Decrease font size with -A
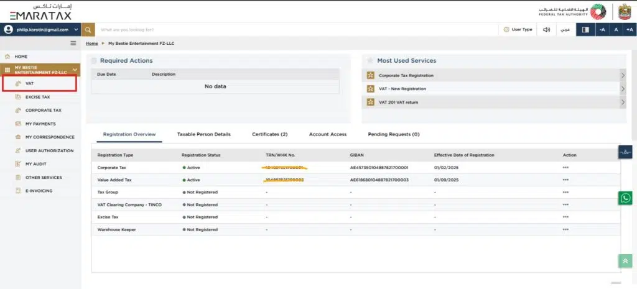 [602, 30]
